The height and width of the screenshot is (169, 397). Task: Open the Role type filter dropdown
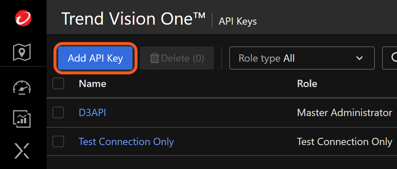301,58
